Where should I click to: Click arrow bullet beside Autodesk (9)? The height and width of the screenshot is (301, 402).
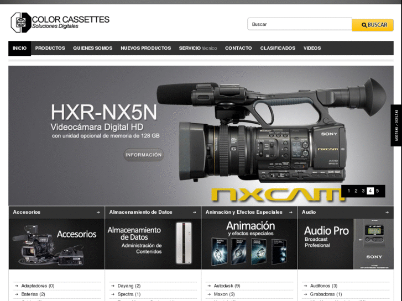click(x=209, y=286)
